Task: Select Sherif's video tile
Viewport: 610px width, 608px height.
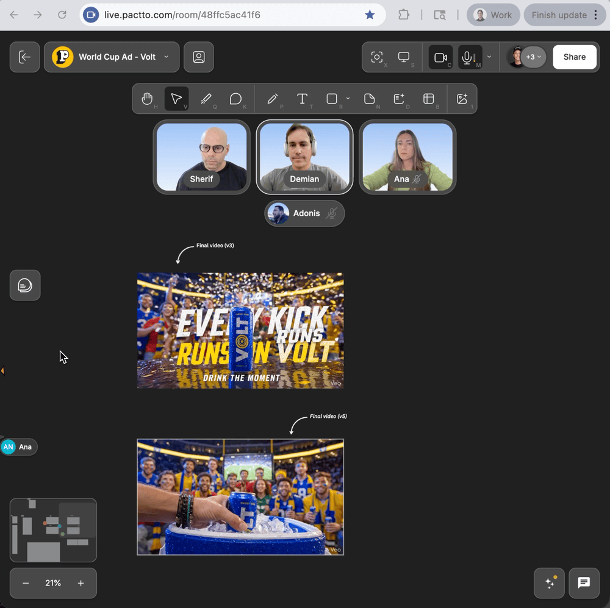Action: [201, 157]
